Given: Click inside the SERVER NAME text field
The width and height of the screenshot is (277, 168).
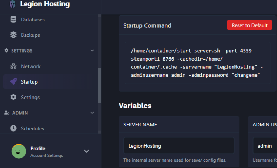Looking at the screenshot, I should [x=179, y=146].
